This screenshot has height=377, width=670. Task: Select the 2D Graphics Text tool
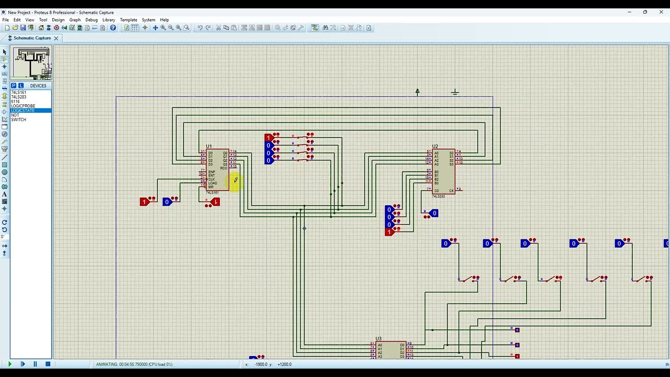coord(5,194)
